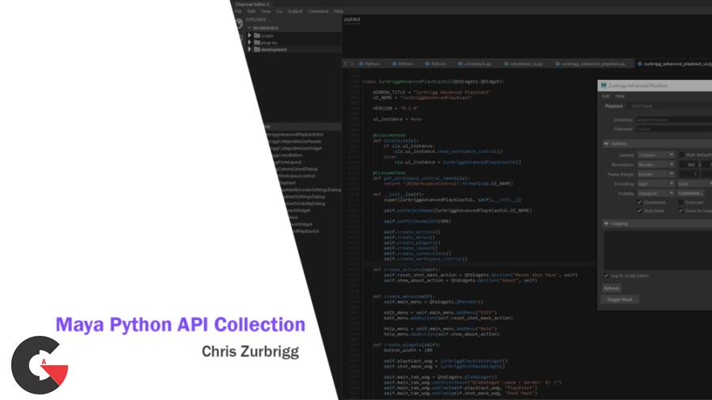Enable the Hide defaults checkbox
This screenshot has width=712, height=400.
click(x=682, y=155)
